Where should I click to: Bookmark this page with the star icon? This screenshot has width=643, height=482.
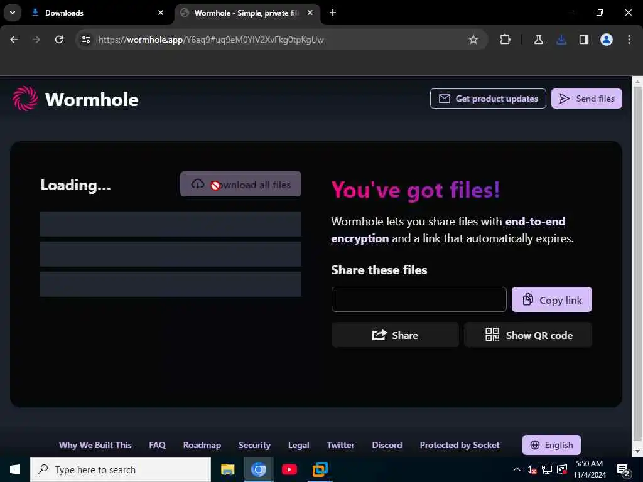click(x=473, y=40)
